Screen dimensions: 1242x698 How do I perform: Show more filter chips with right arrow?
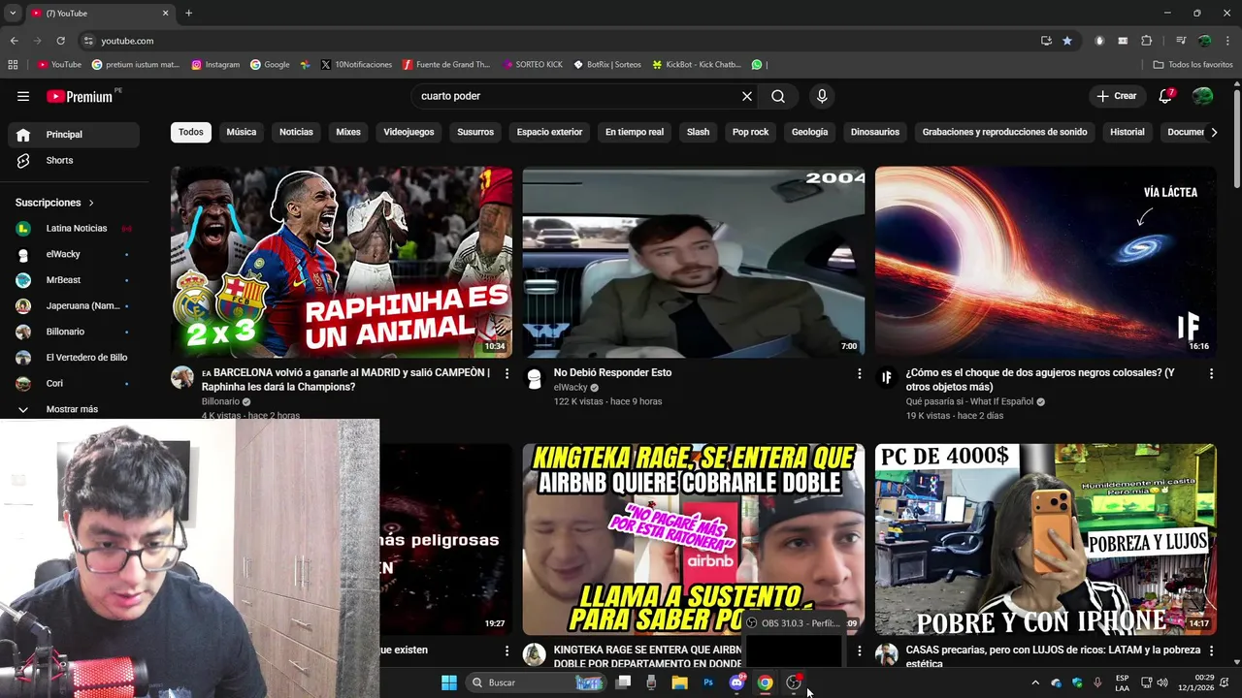pos(1213,132)
